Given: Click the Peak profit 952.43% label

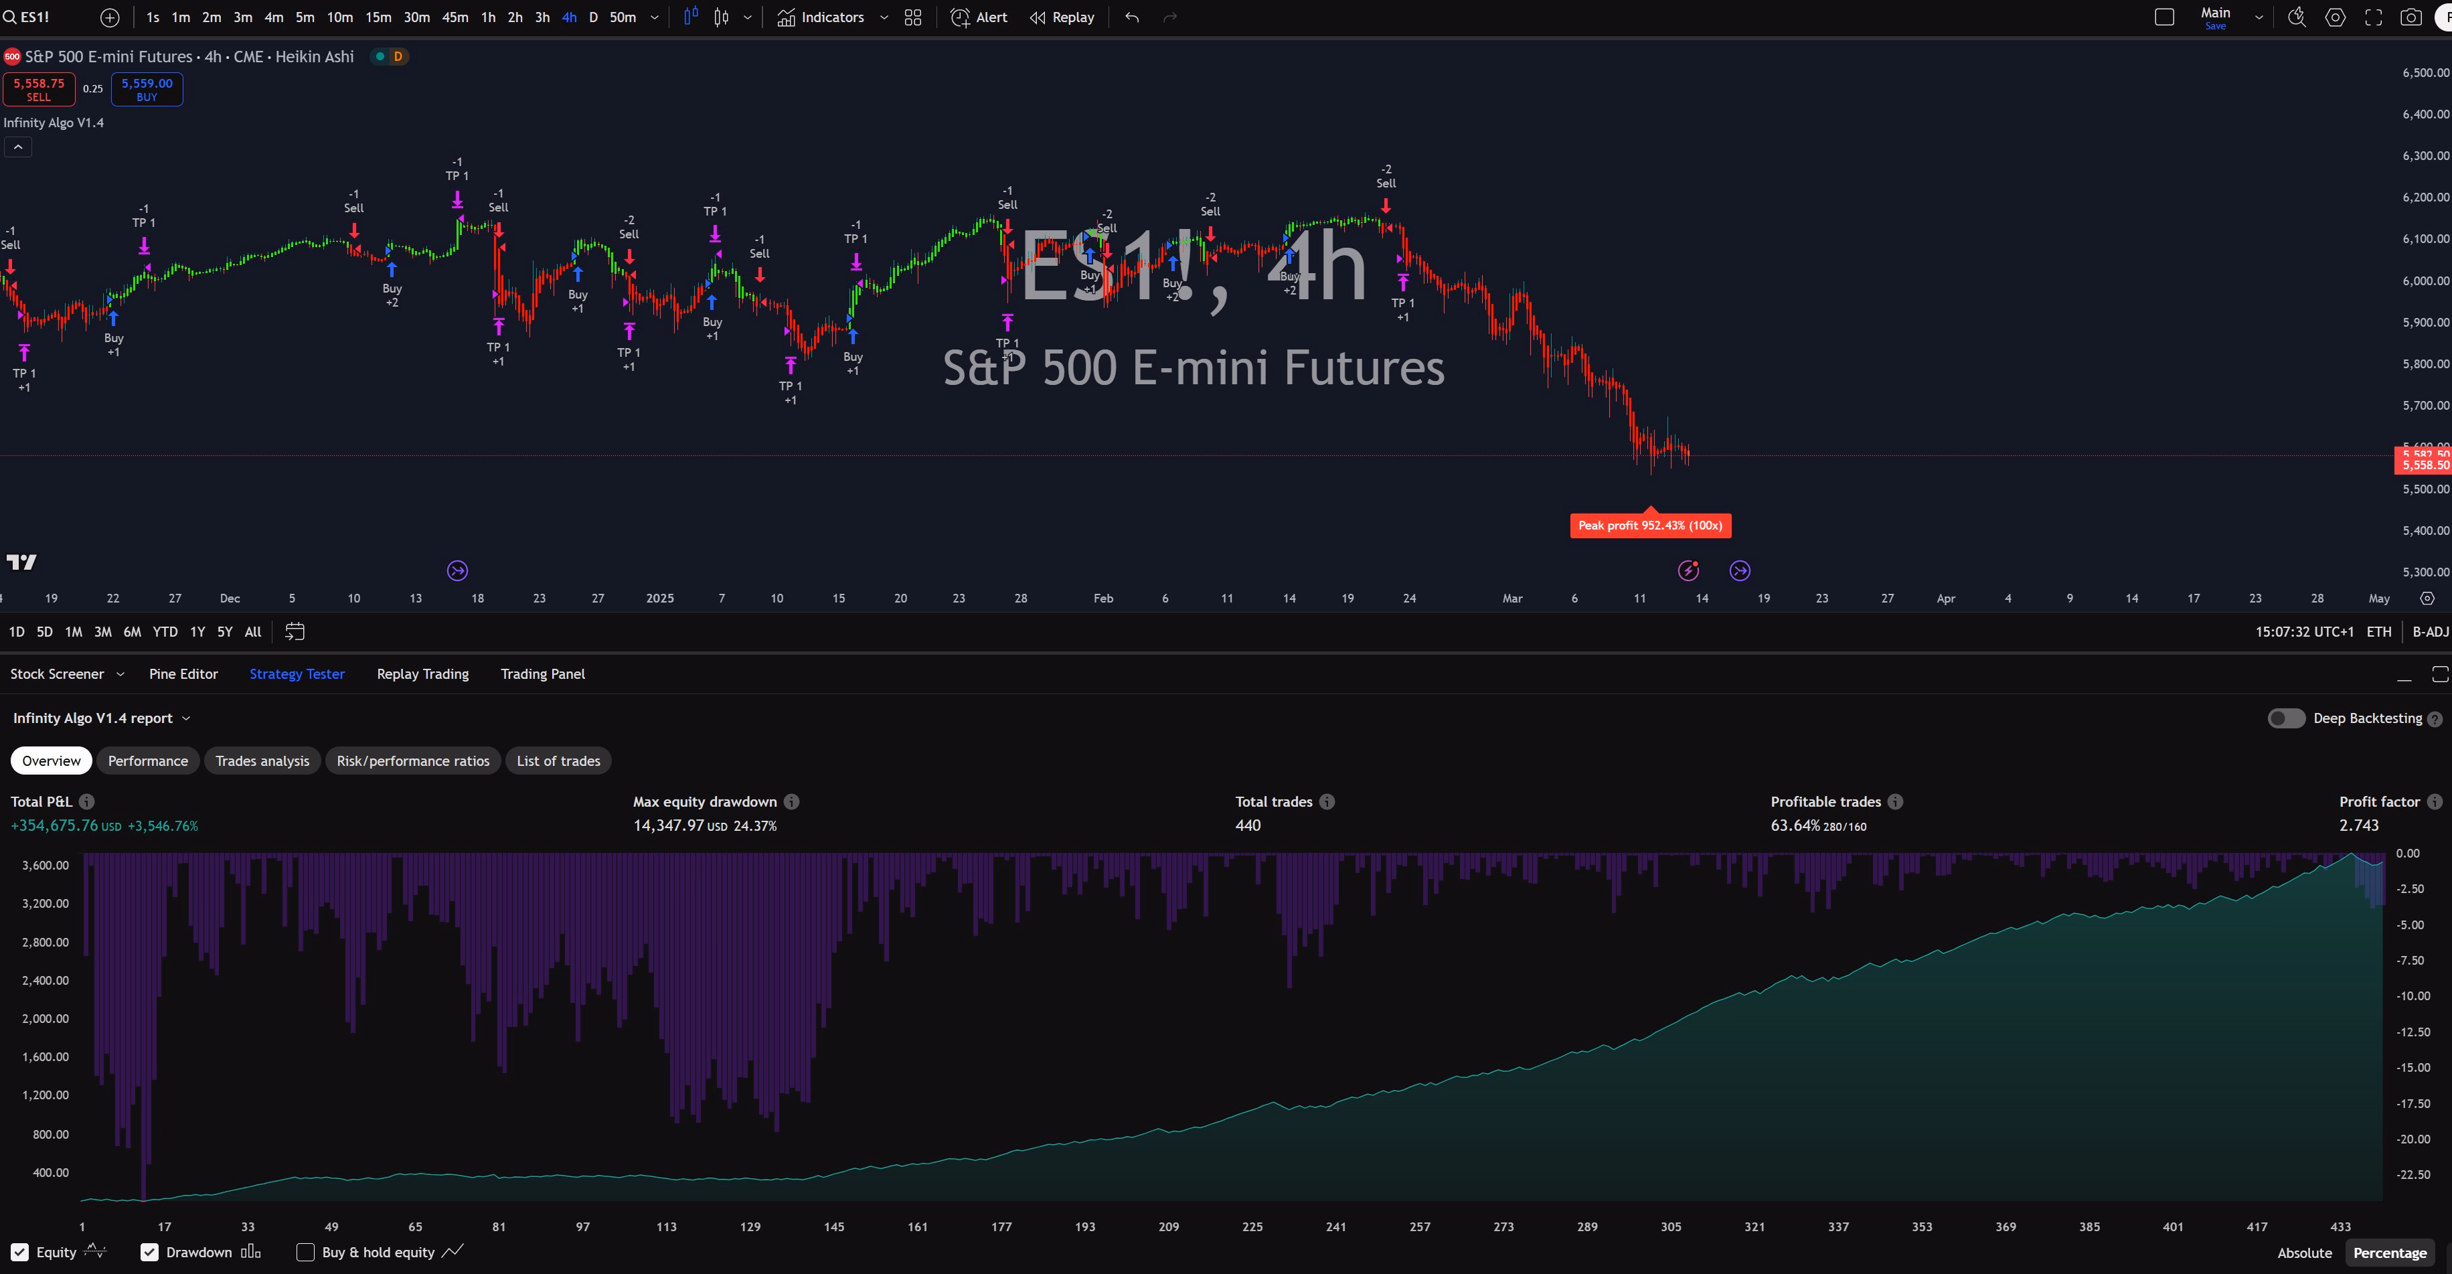Looking at the screenshot, I should tap(1649, 526).
